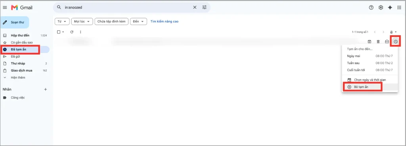Click Tìm kiếm nâng cao link
406x146 pixels.
point(165,21)
